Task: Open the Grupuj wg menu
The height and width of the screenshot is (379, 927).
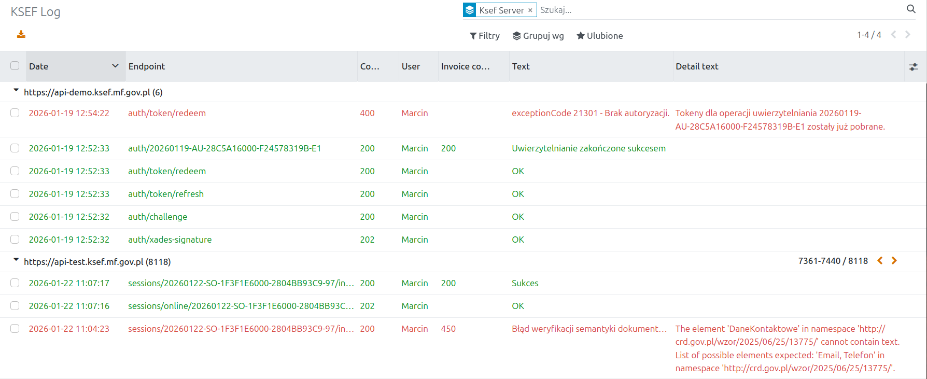Action: (538, 36)
